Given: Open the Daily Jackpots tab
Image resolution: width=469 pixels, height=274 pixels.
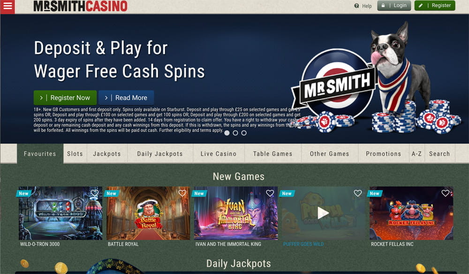Looking at the screenshot, I should 160,153.
